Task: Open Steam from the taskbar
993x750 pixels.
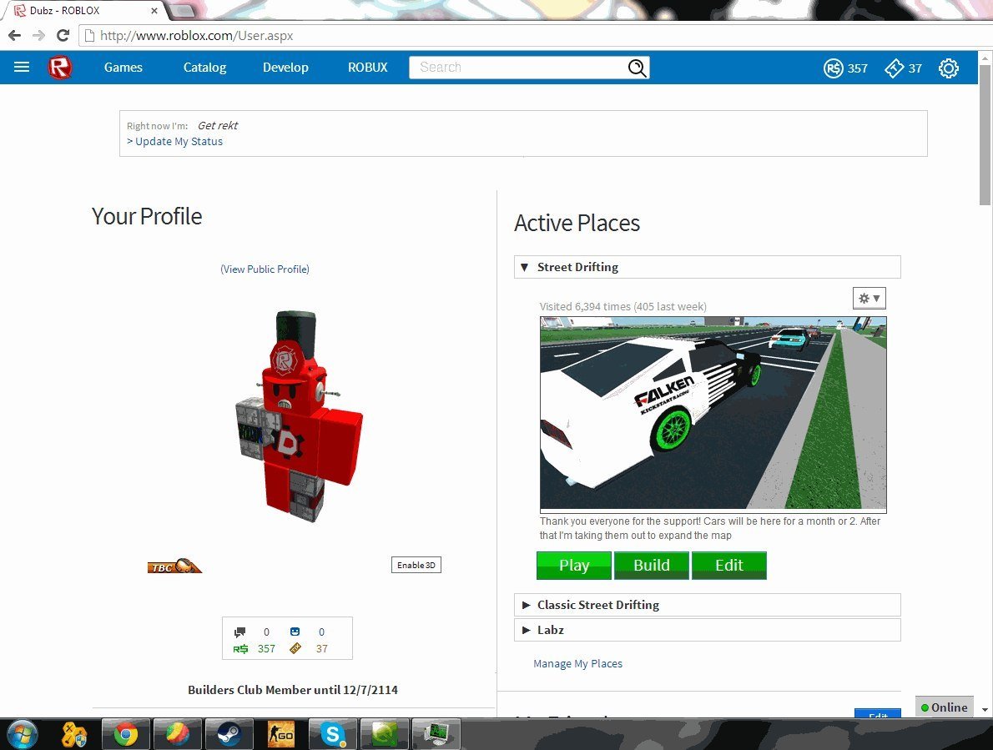Action: pos(229,735)
